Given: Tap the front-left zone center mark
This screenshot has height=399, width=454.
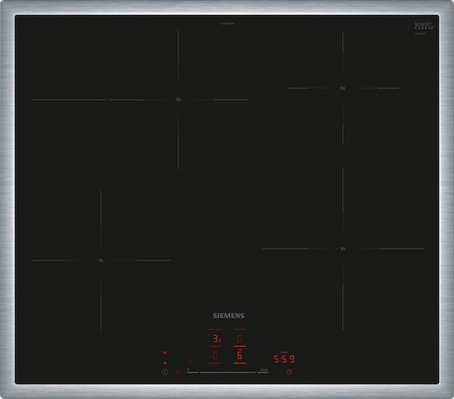Looking at the screenshot, I should [101, 260].
